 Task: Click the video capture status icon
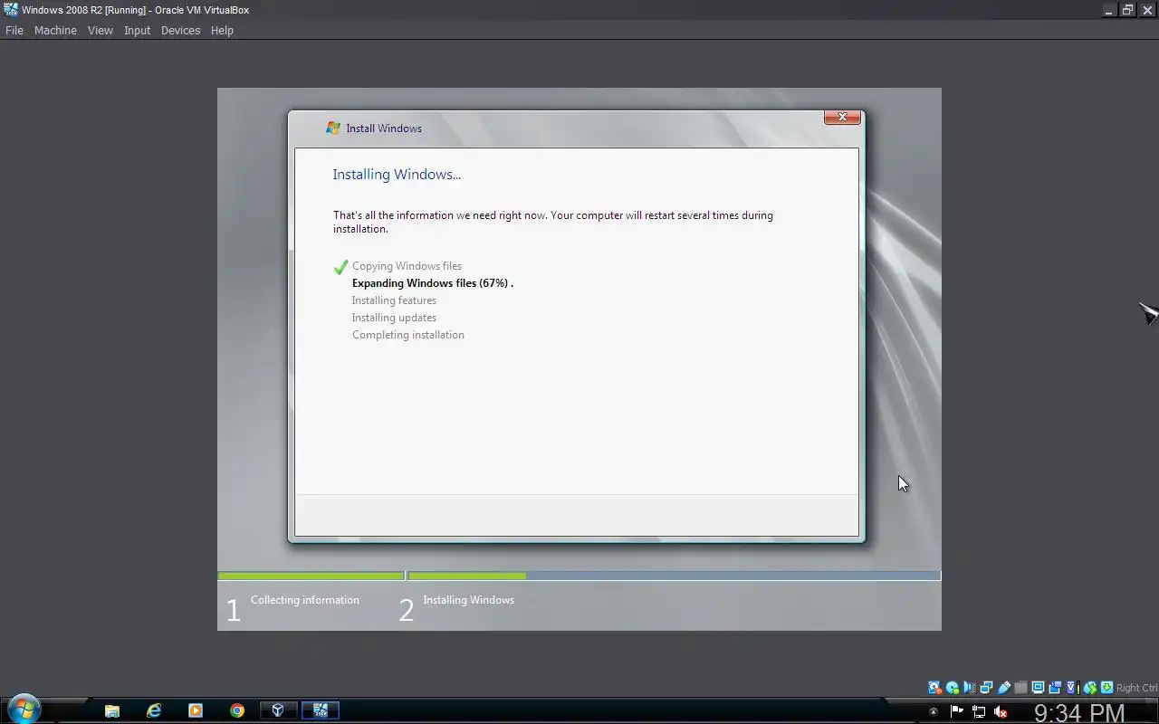click(x=1055, y=688)
